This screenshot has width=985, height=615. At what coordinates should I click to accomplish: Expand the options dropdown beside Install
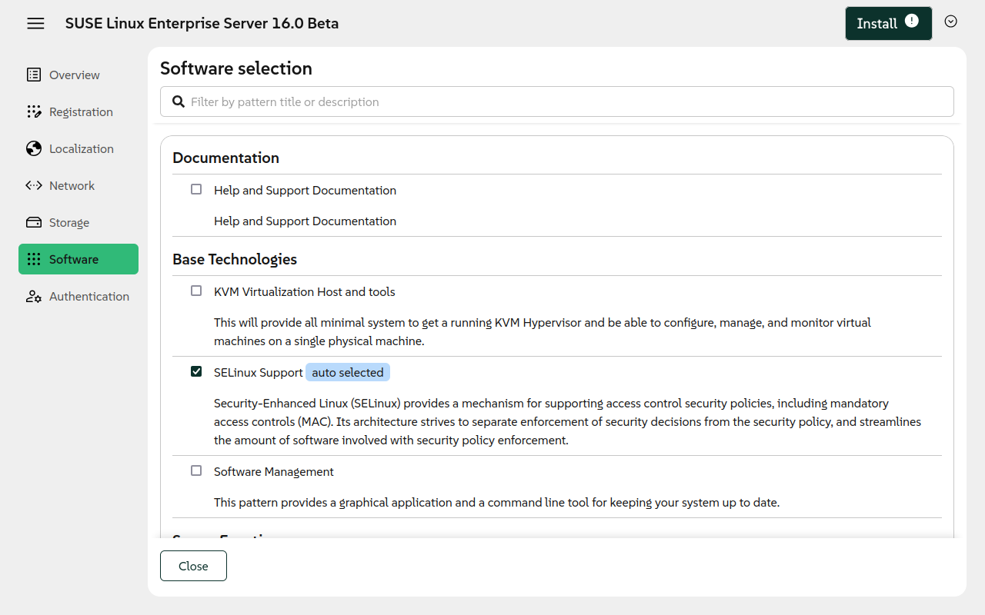(950, 22)
